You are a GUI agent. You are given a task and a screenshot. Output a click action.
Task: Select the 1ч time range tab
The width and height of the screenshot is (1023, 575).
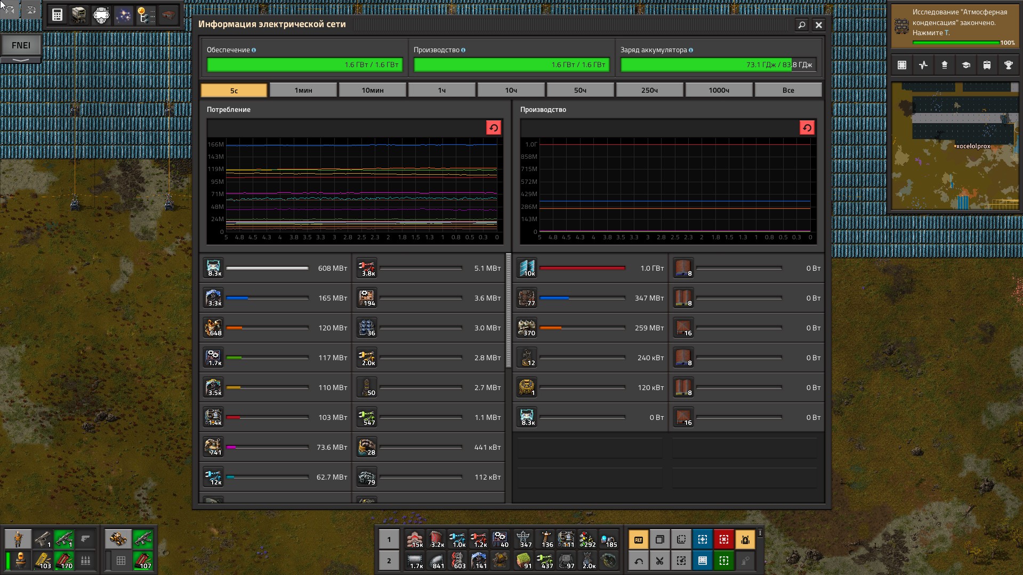coord(442,90)
